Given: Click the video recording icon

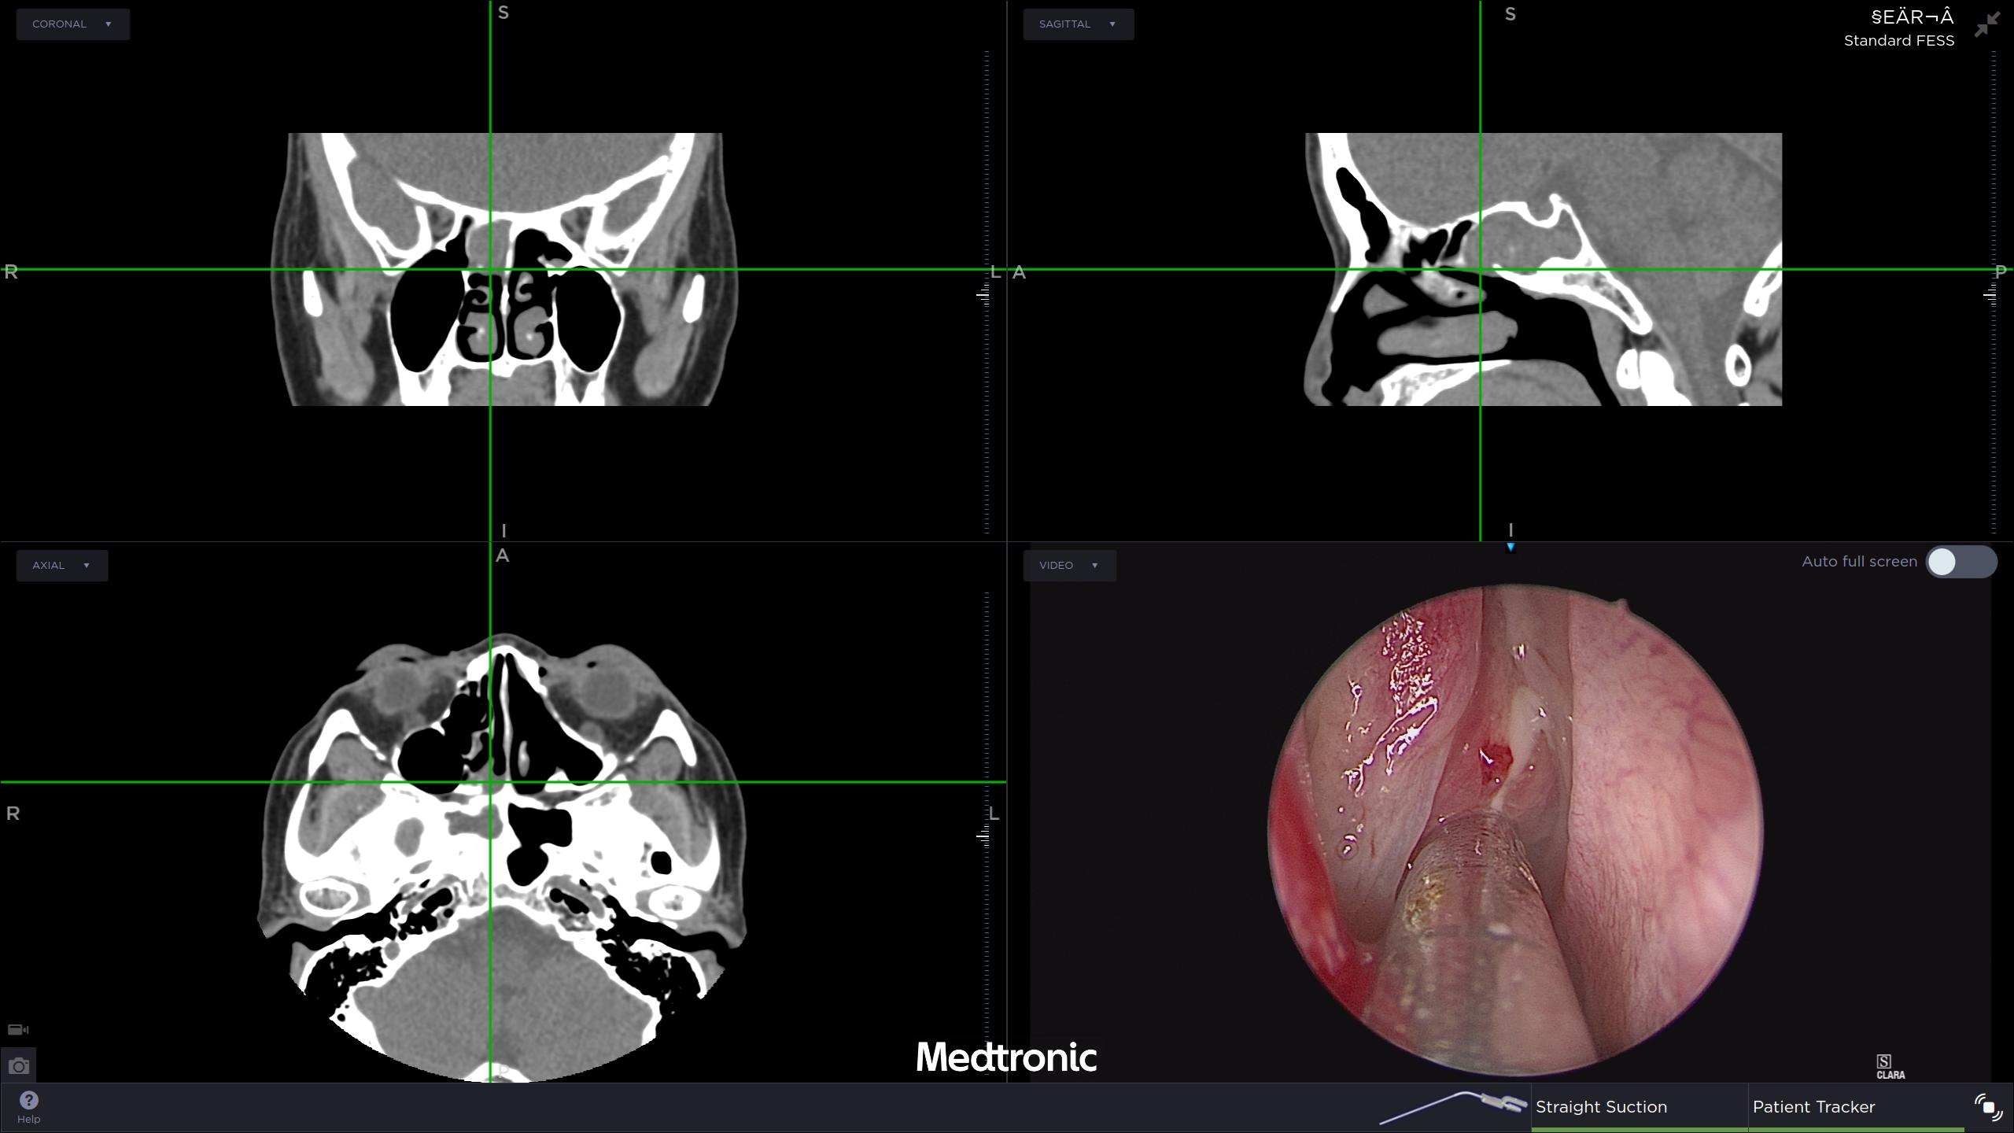Looking at the screenshot, I should coord(17,1029).
